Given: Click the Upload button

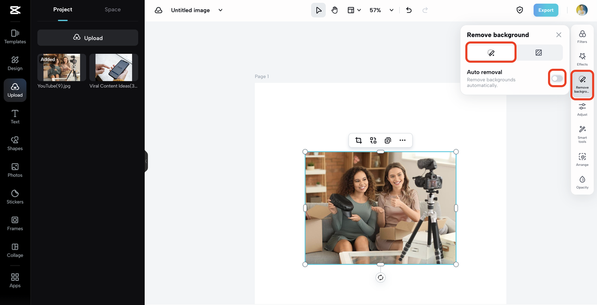Looking at the screenshot, I should coord(88,38).
